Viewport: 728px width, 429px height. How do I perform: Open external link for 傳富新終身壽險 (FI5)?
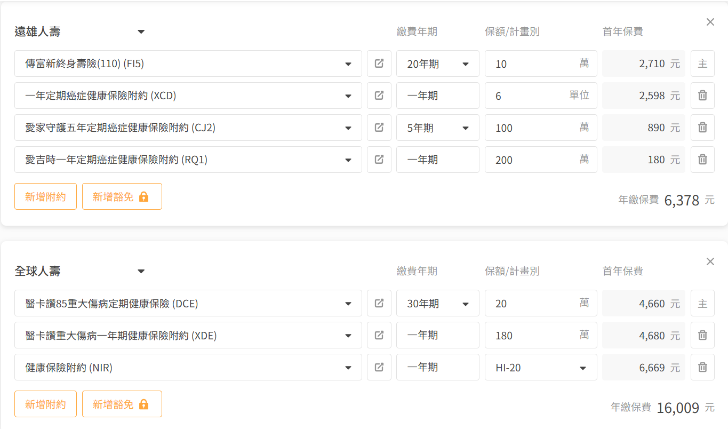point(379,63)
